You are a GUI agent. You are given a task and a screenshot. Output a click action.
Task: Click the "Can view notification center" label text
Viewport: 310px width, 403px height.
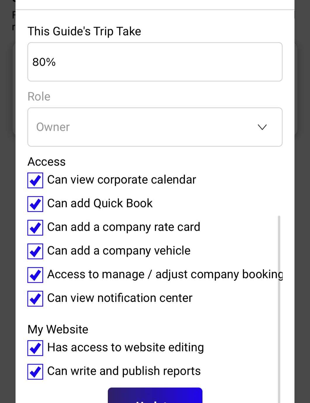pos(120,298)
